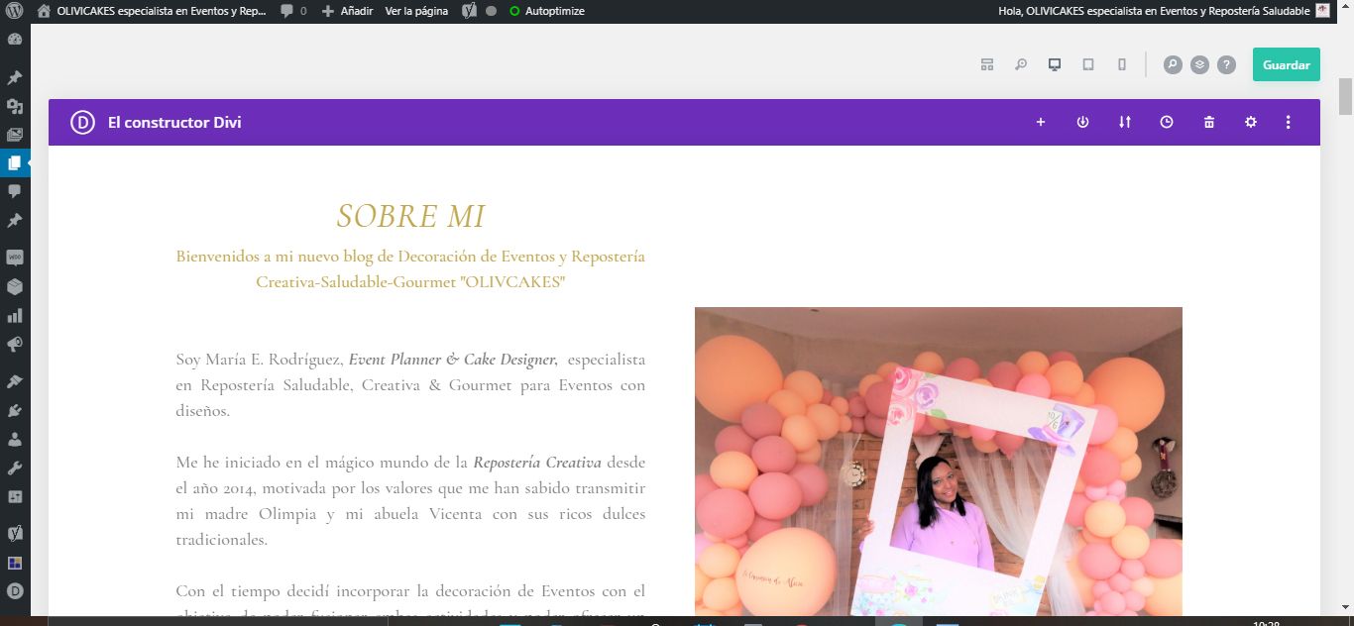Open portability import/export arrows icon
Viewport: 1354px width, 626px height.
coord(1125,122)
